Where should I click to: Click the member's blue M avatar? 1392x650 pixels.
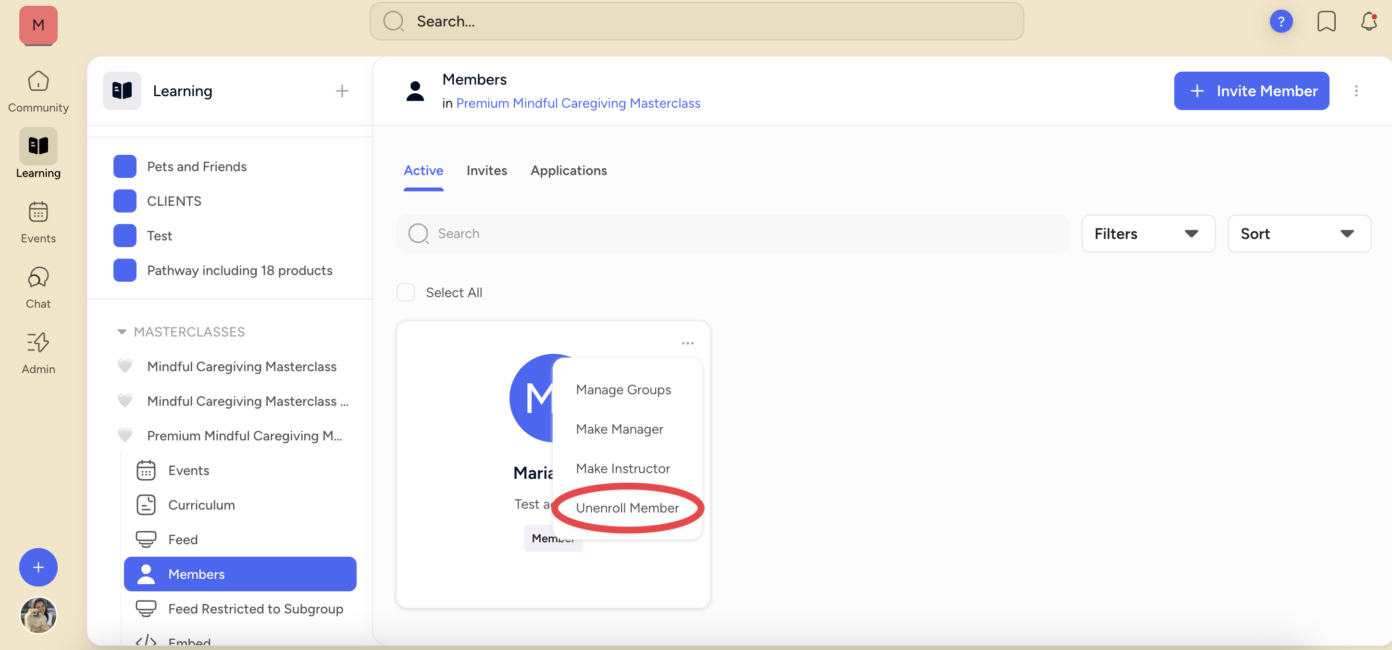pos(532,398)
